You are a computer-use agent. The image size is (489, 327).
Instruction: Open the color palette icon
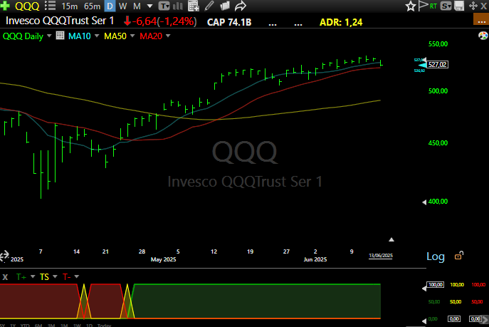[x=483, y=36]
